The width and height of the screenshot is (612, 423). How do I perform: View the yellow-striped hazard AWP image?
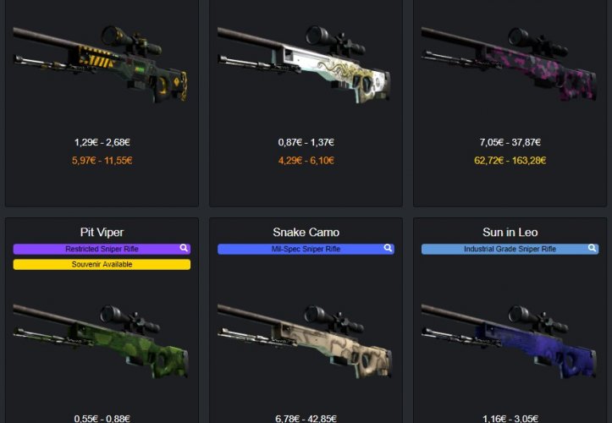(x=101, y=64)
